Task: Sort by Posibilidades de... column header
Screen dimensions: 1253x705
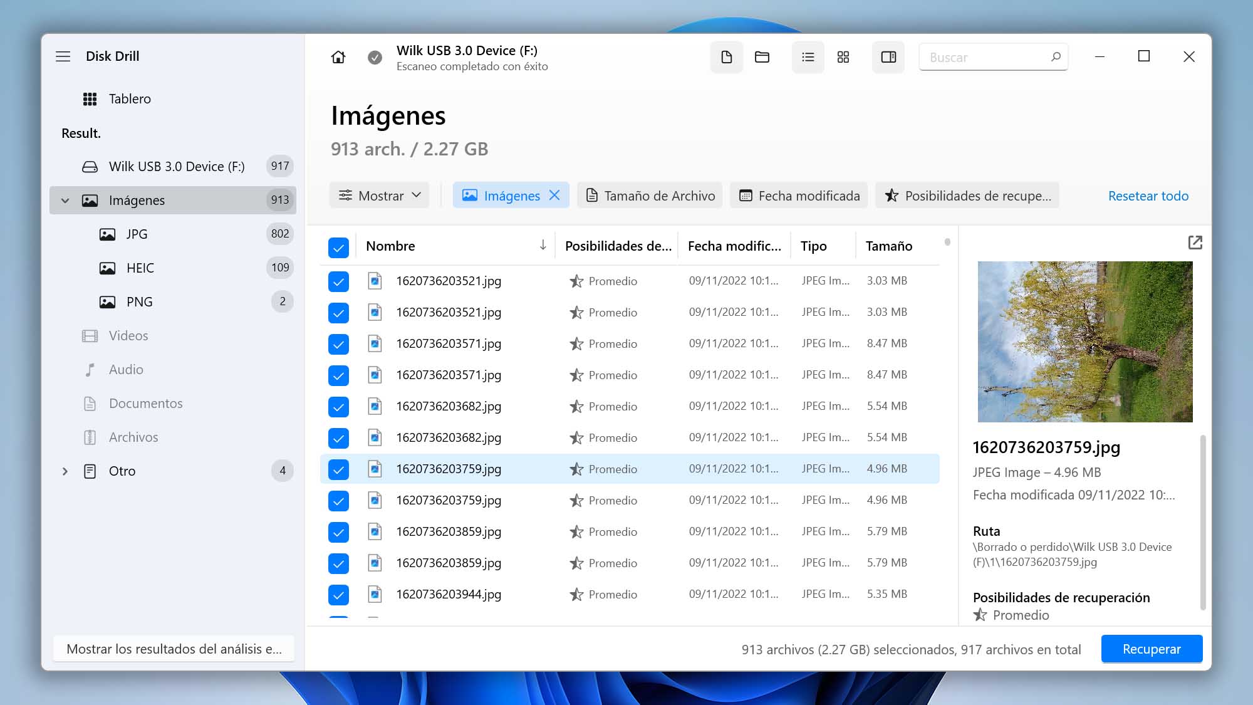Action: tap(618, 246)
